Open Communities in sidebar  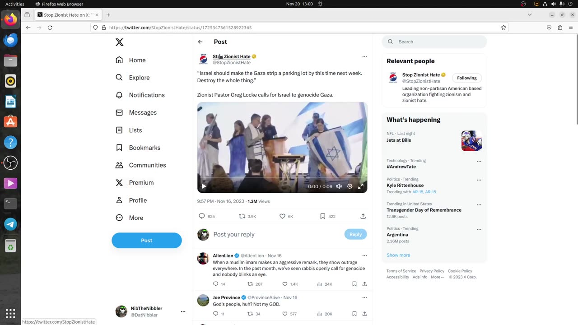[x=140, y=165]
